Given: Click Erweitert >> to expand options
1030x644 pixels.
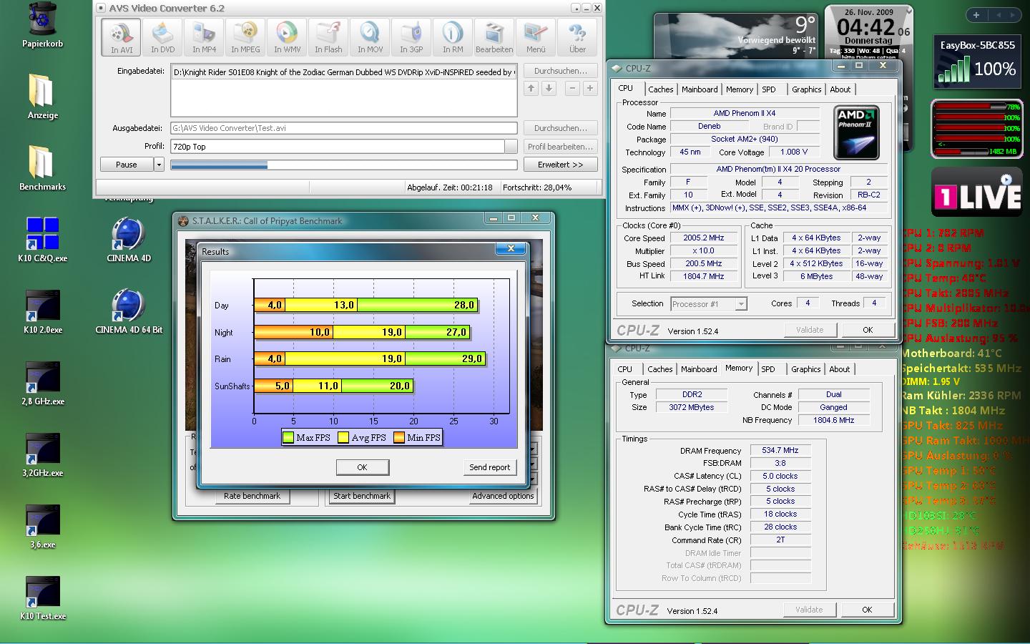Looking at the screenshot, I should pyautogui.click(x=561, y=165).
